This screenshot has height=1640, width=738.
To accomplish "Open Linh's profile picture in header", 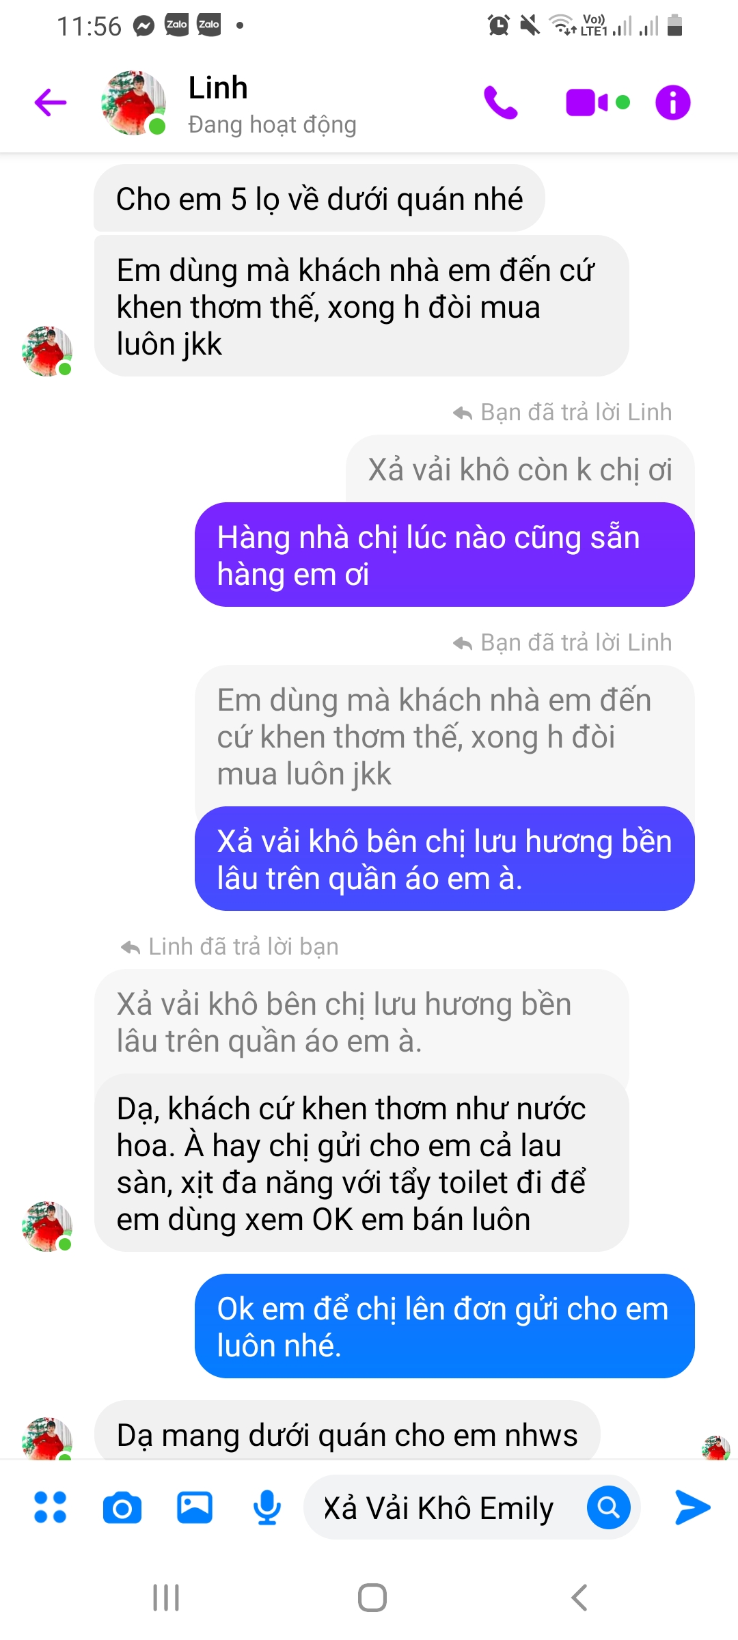I will pos(133,102).
